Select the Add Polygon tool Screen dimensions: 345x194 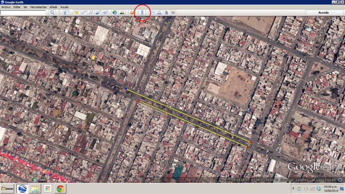click(84, 13)
